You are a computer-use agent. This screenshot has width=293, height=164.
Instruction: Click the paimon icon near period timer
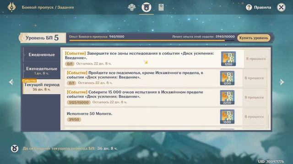click(x=15, y=149)
